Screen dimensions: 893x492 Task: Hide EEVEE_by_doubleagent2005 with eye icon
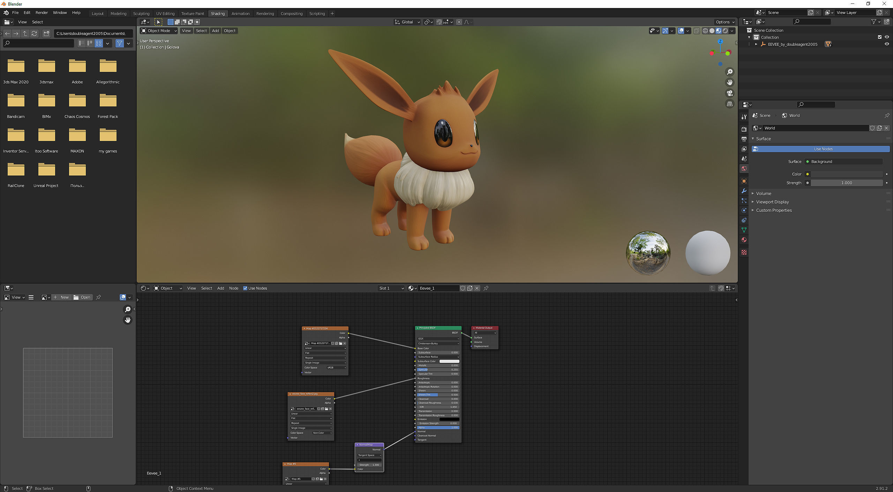tap(887, 44)
